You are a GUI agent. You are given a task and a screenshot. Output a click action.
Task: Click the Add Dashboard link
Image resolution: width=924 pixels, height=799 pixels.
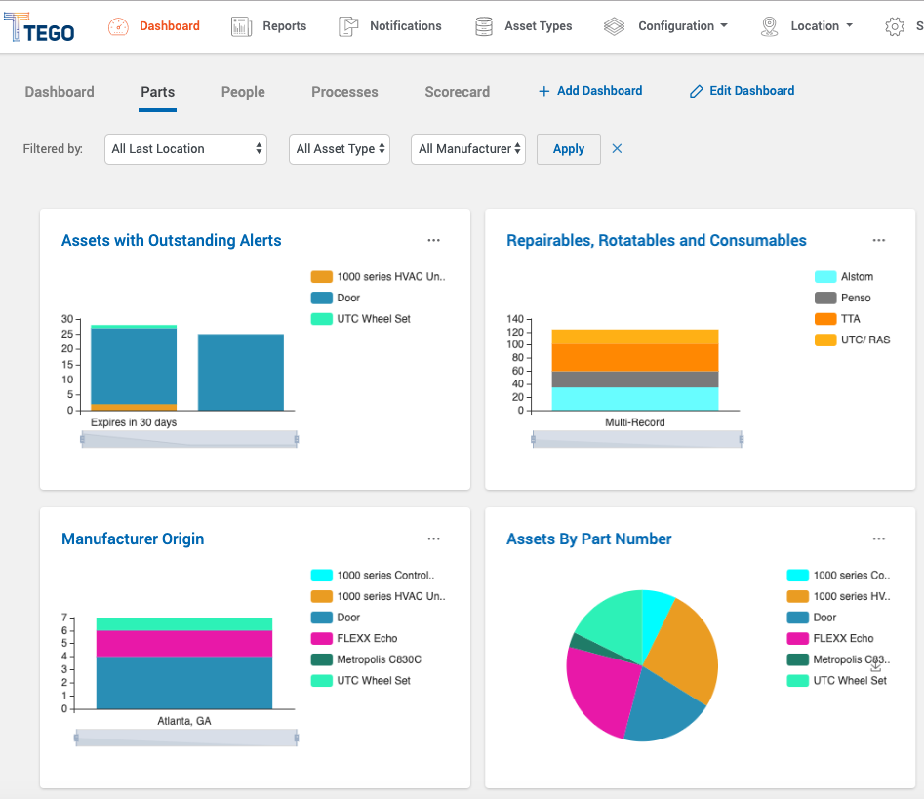point(589,91)
